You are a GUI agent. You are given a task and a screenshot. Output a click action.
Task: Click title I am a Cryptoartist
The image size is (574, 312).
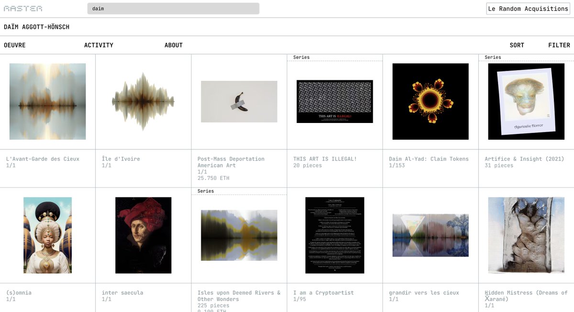click(323, 293)
